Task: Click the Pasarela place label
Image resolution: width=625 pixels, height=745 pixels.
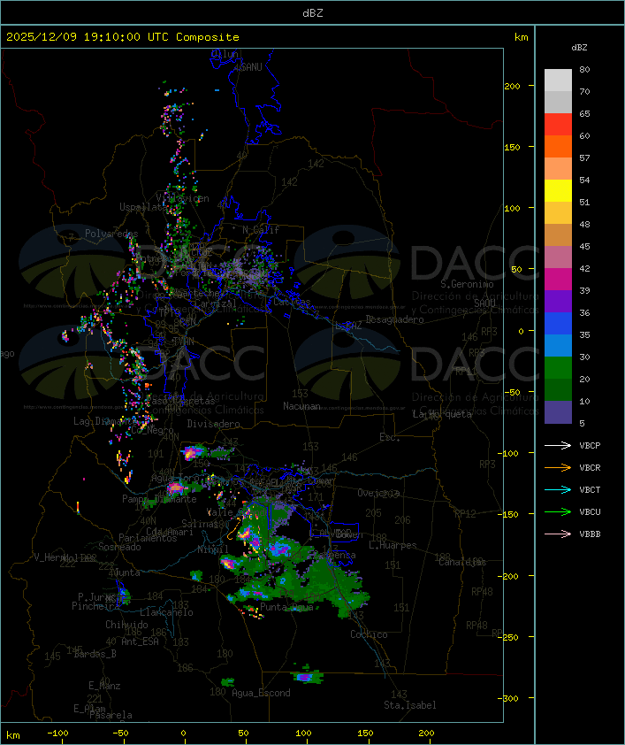Action: click(111, 715)
